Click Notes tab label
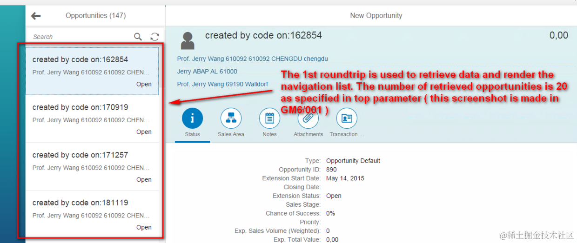Viewport: 577px width, 243px height. point(269,134)
